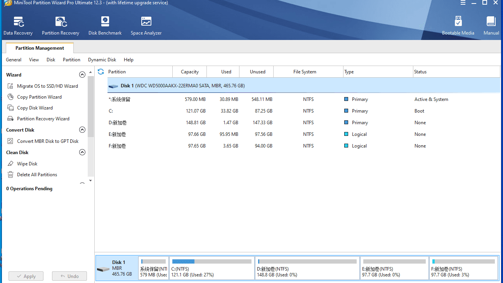Click the Delete All Partitions trash icon
Screen dimensions: 503x283
click(10, 175)
